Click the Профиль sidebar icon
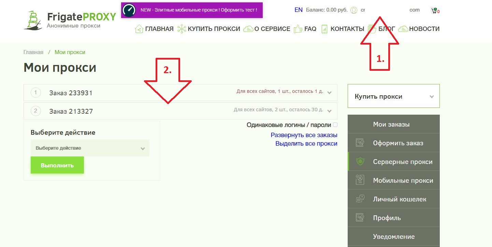Screen dimensions: 492x247 coord(360,218)
